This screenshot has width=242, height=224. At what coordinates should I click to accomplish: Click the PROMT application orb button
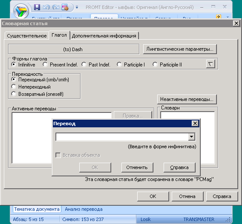[x=21, y=11]
